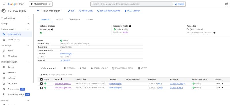Click the Volumes sidebar icon
Screen dimensions: 230x105
point(4,78)
